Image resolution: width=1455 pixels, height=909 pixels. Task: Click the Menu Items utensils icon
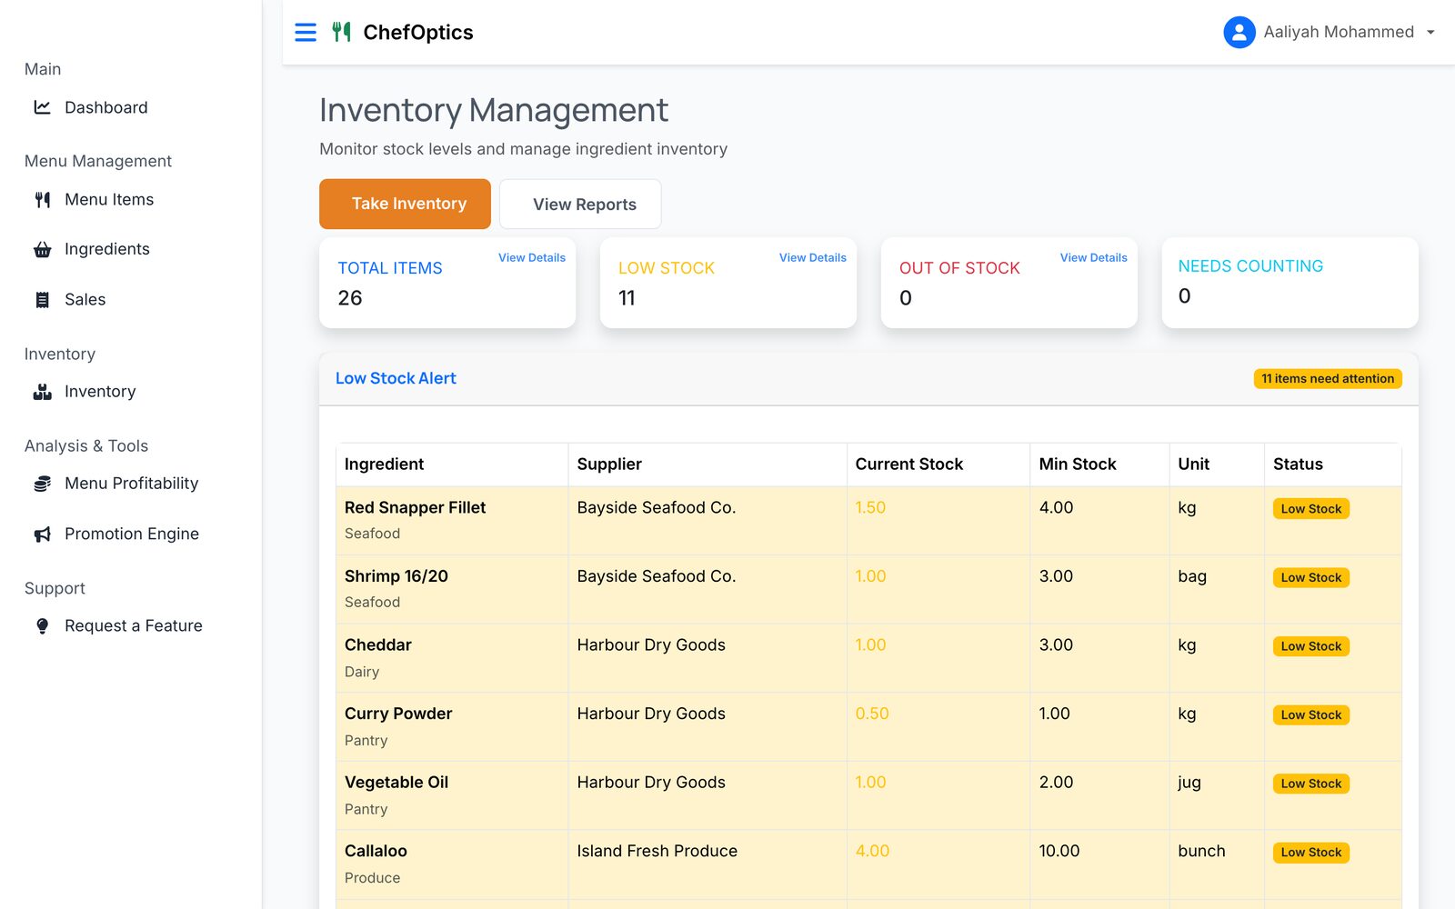click(x=42, y=200)
